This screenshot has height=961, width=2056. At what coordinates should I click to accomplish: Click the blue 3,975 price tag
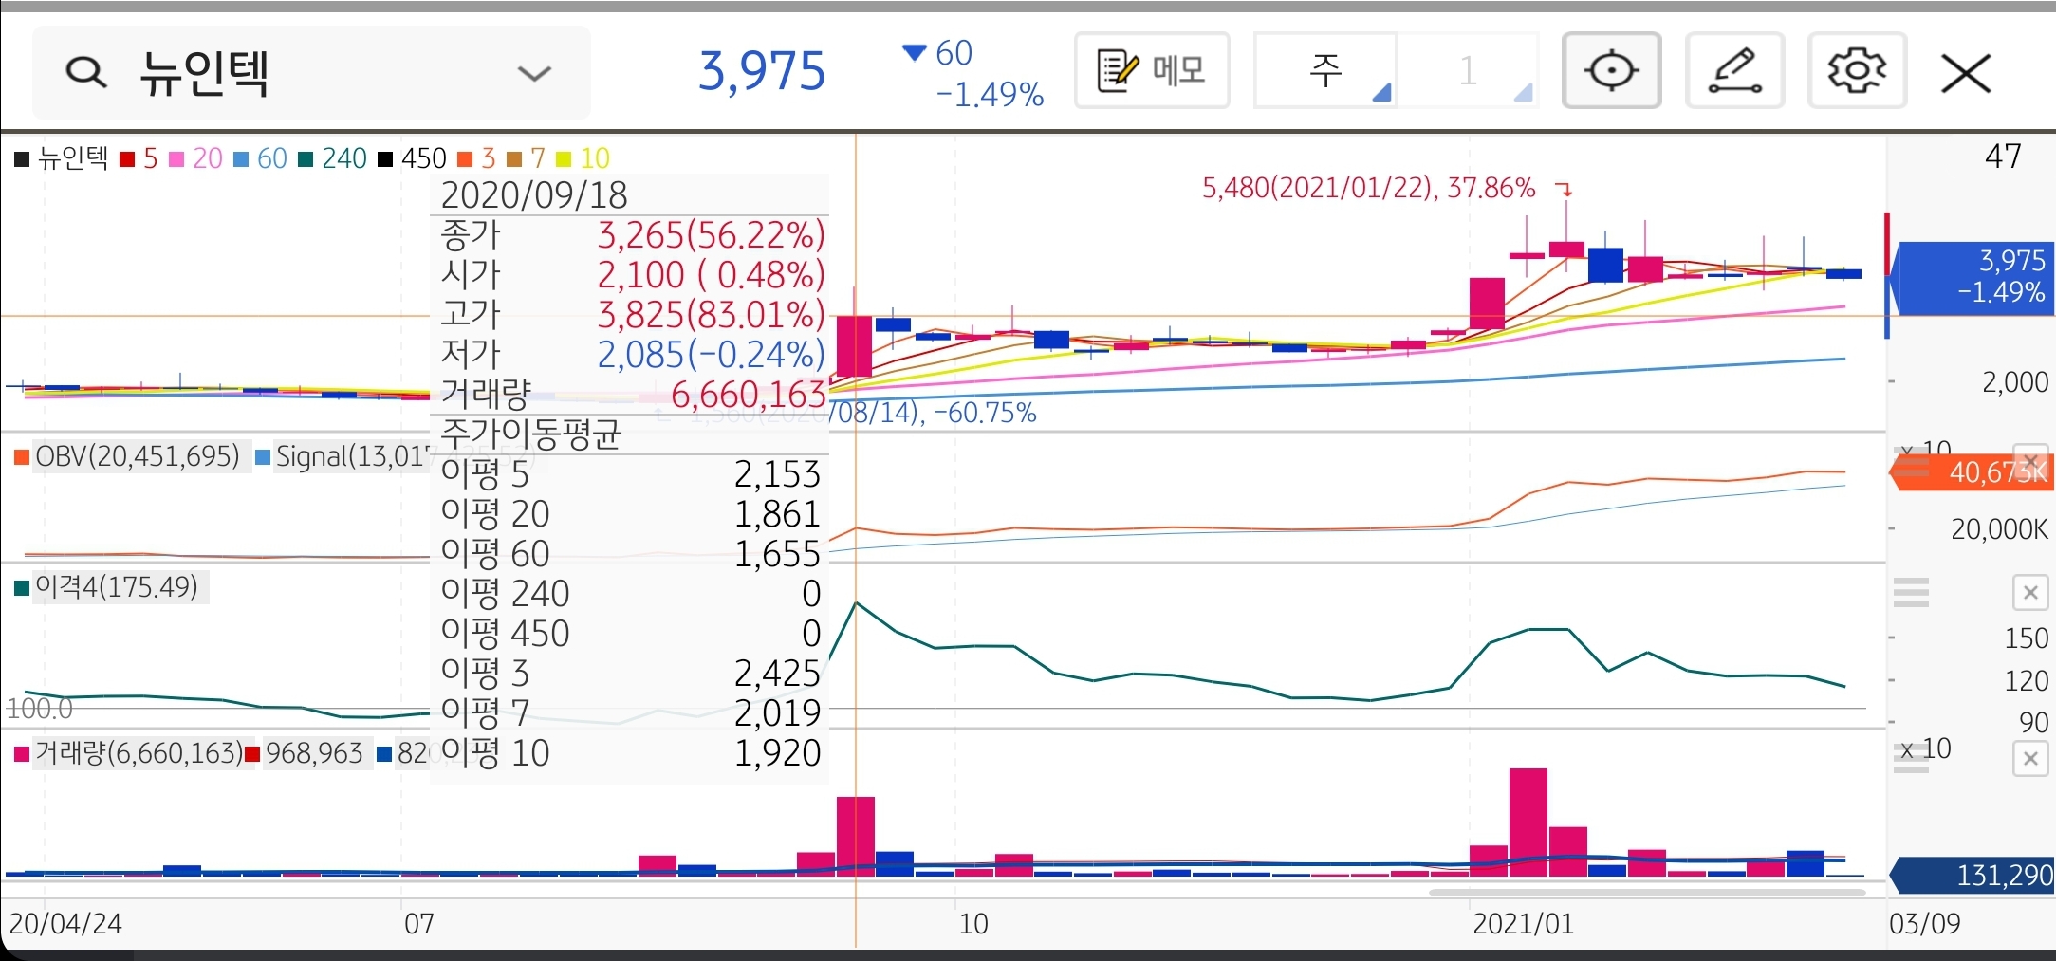1973,277
